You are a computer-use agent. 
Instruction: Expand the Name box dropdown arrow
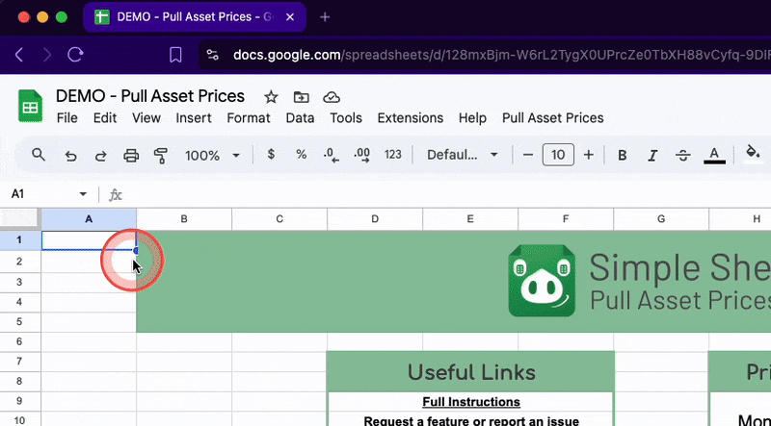83,194
